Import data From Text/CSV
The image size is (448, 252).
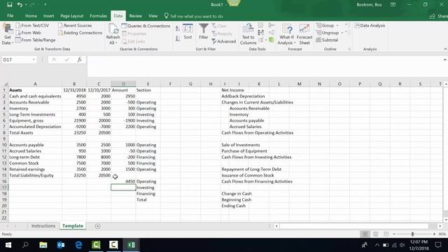click(x=32, y=25)
